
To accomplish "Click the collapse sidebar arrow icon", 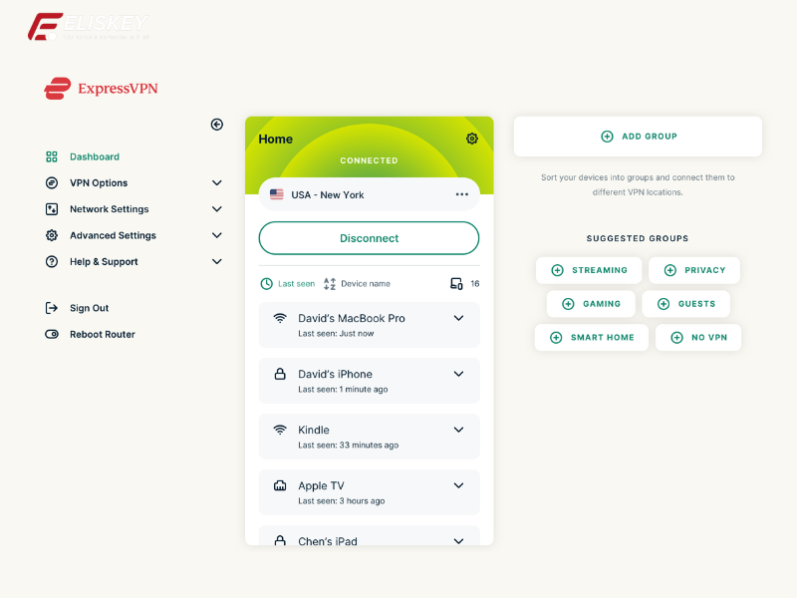I will coord(217,125).
